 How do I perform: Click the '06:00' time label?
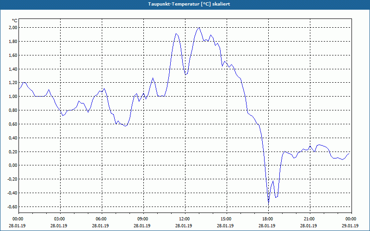(x=102, y=219)
